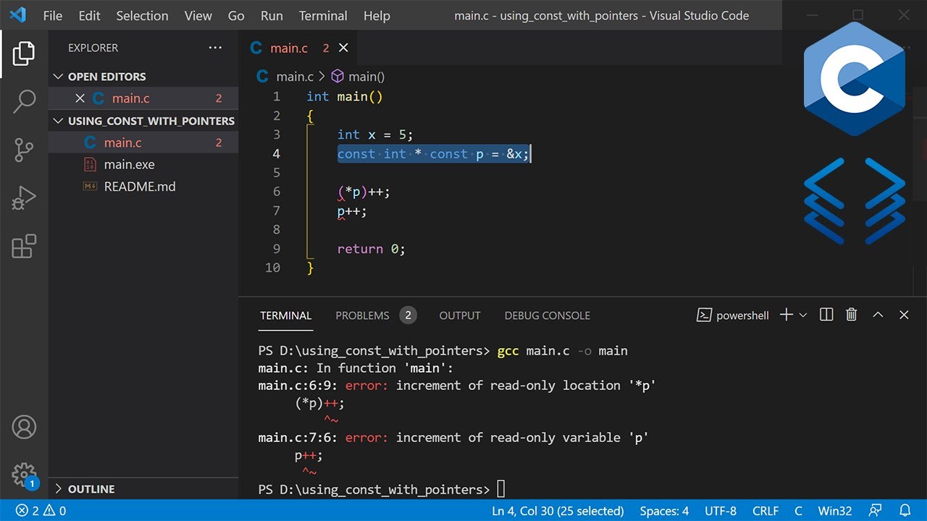This screenshot has height=521, width=927.
Task: Maximize the panel size with chevron
Action: coord(878,315)
